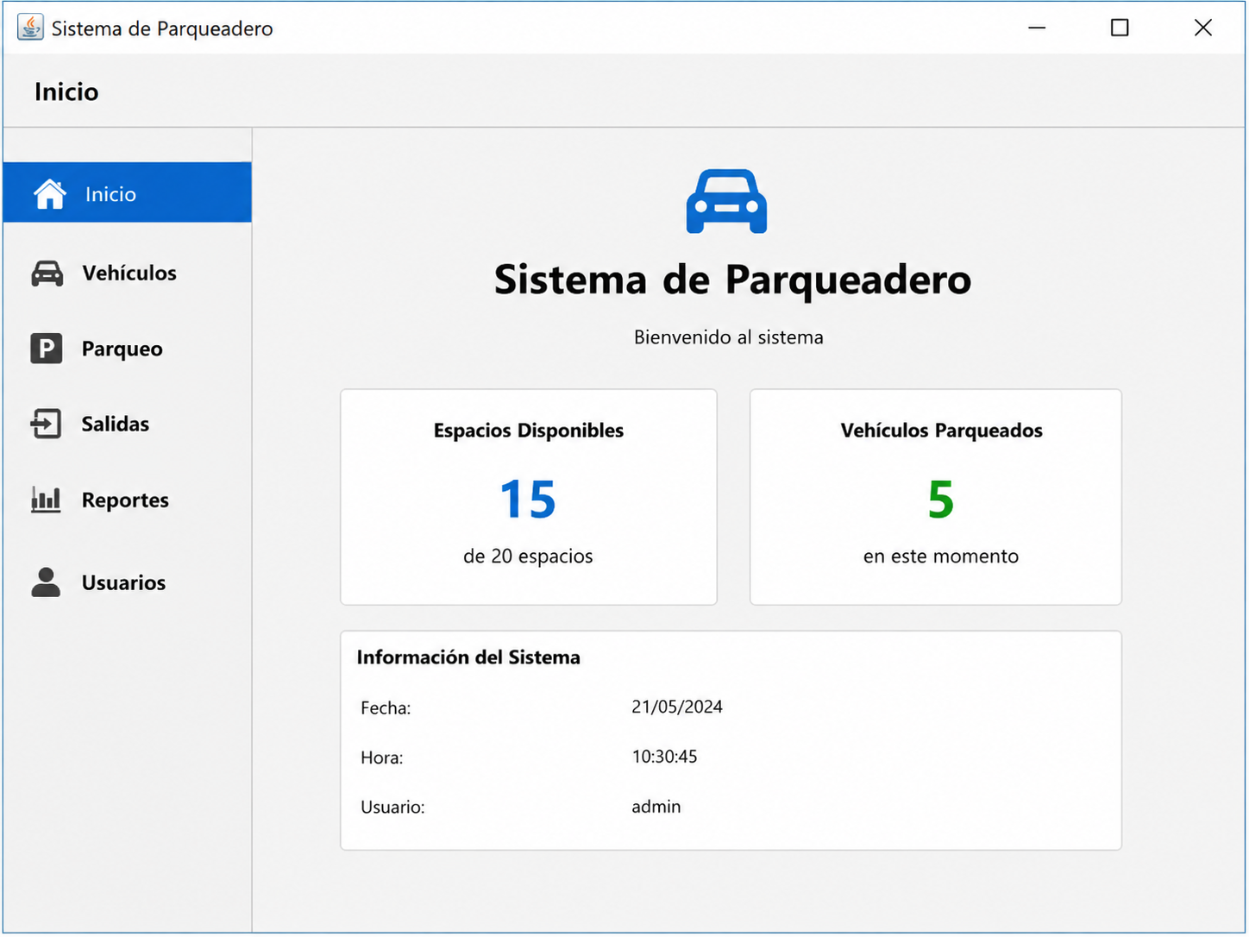Click the Vehículos Parqueados card heading
Screen dimensions: 1249x937
click(942, 431)
